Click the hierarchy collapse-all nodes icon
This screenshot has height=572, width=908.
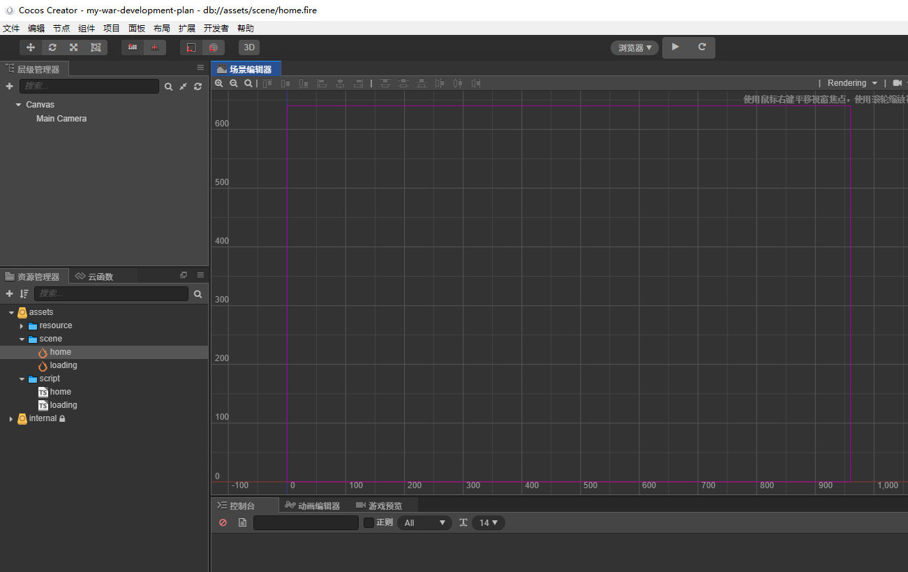click(x=183, y=87)
